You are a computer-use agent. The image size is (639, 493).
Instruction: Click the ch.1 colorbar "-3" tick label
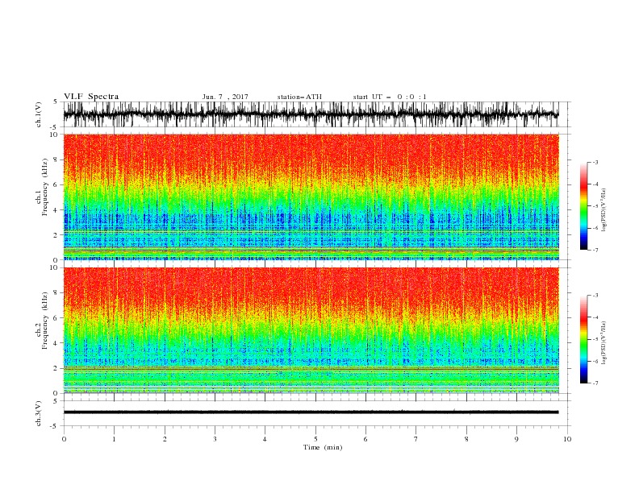[595, 163]
